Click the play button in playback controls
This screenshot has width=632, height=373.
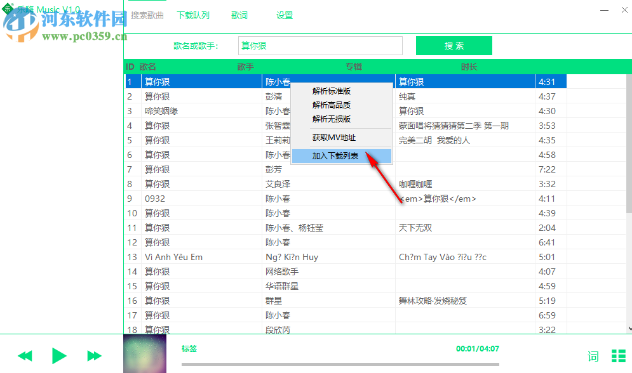[x=59, y=356]
